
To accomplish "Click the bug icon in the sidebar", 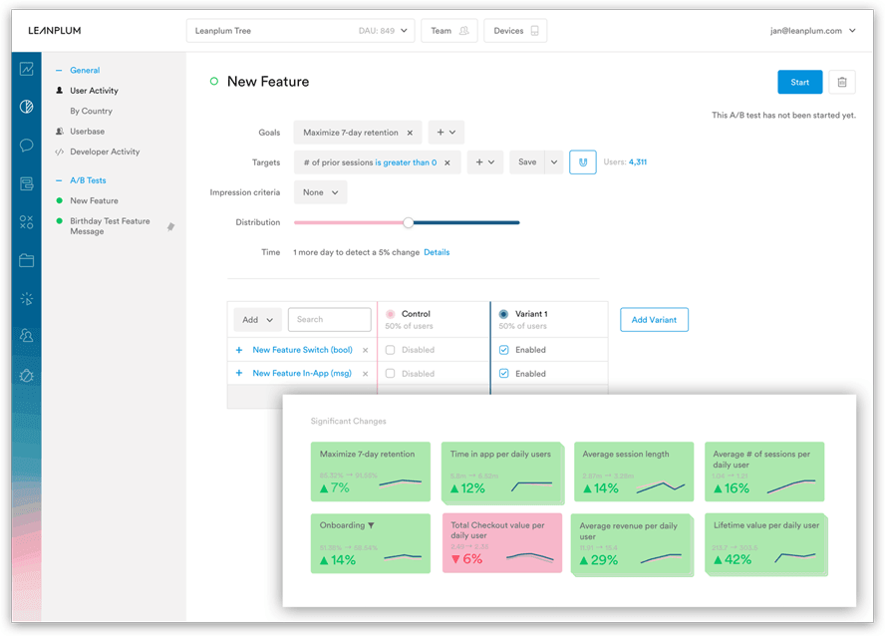I will coord(27,375).
